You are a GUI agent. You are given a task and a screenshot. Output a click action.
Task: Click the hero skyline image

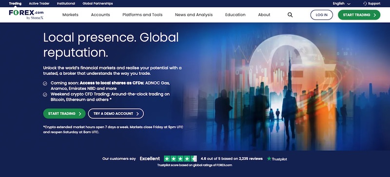(286, 87)
